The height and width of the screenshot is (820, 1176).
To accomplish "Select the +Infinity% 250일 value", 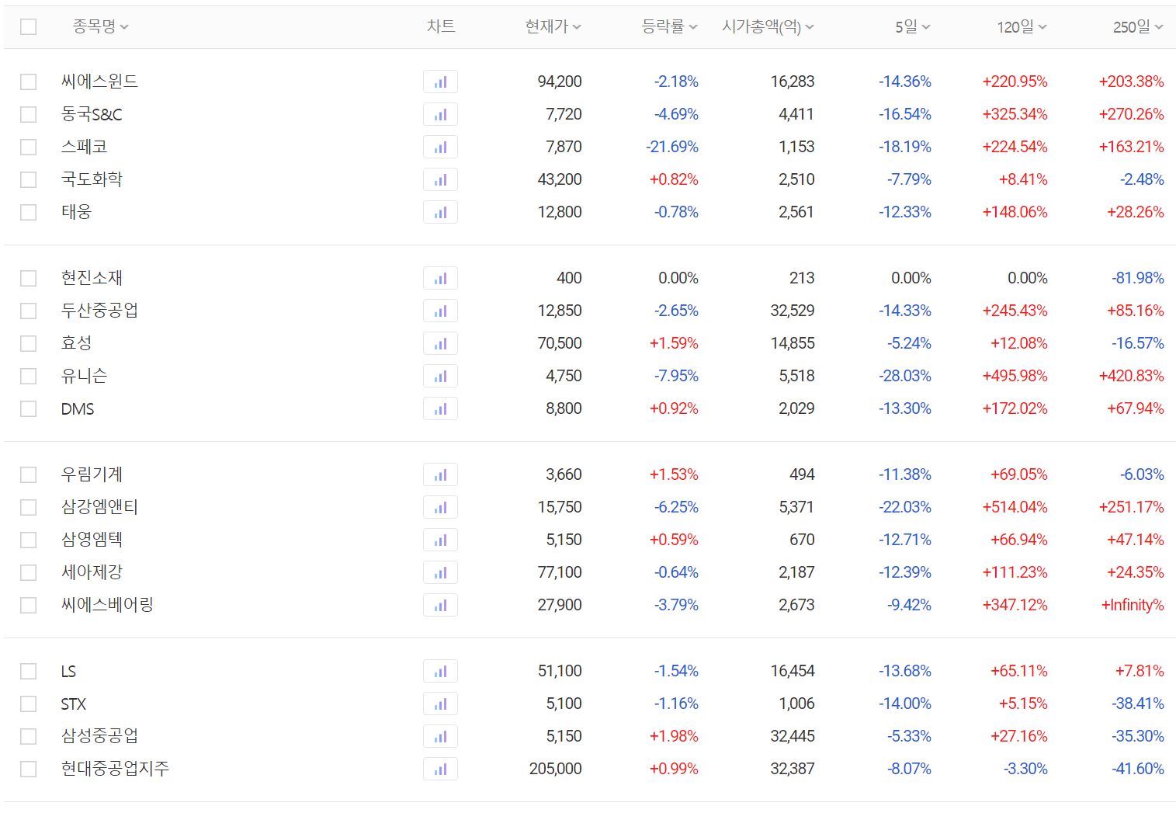I will point(1133,605).
